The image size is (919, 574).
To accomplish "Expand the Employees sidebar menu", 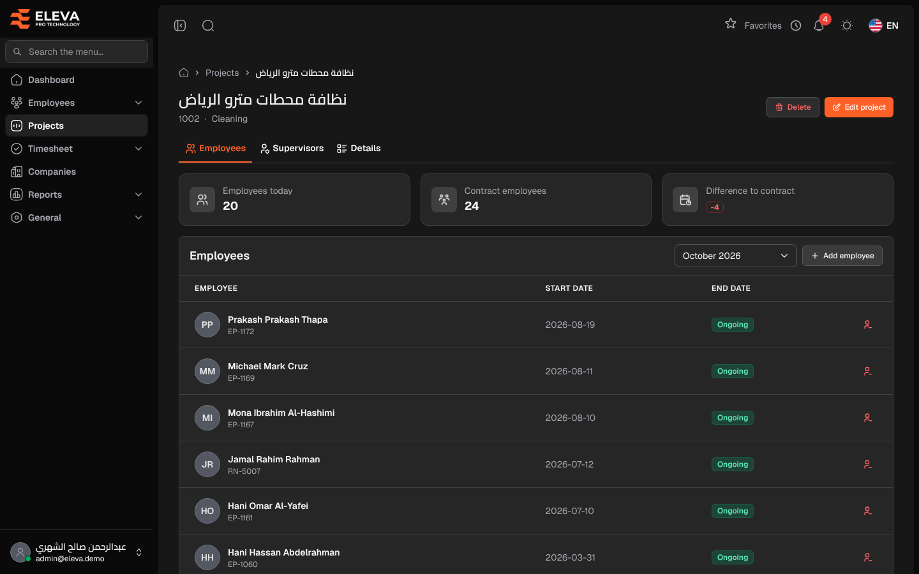I will [77, 103].
